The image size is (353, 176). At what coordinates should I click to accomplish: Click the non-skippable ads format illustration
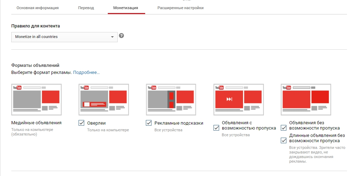click(x=306, y=100)
